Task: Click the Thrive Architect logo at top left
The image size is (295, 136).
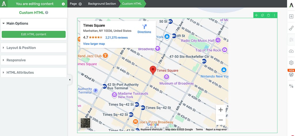Action: 4,4
